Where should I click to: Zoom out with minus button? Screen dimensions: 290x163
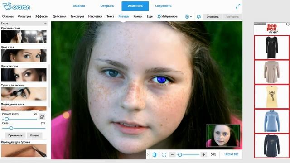coord(172,154)
